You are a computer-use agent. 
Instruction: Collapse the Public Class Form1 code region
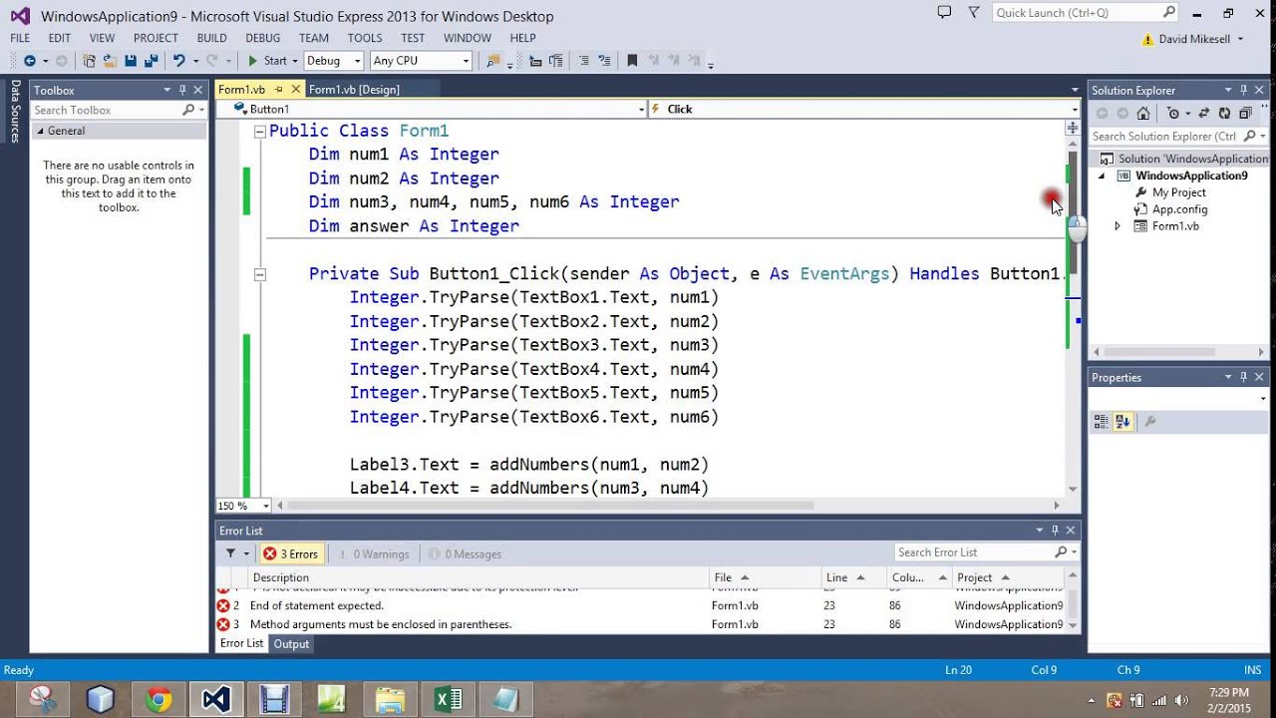pos(259,132)
